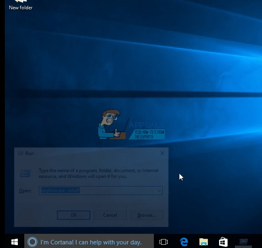This screenshot has width=262, height=248.
Task: Click the 'Type the name of a program' text
Action: pos(98,173)
